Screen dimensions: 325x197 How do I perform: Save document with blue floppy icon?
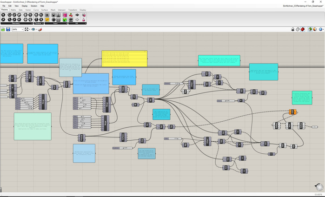point(8,29)
